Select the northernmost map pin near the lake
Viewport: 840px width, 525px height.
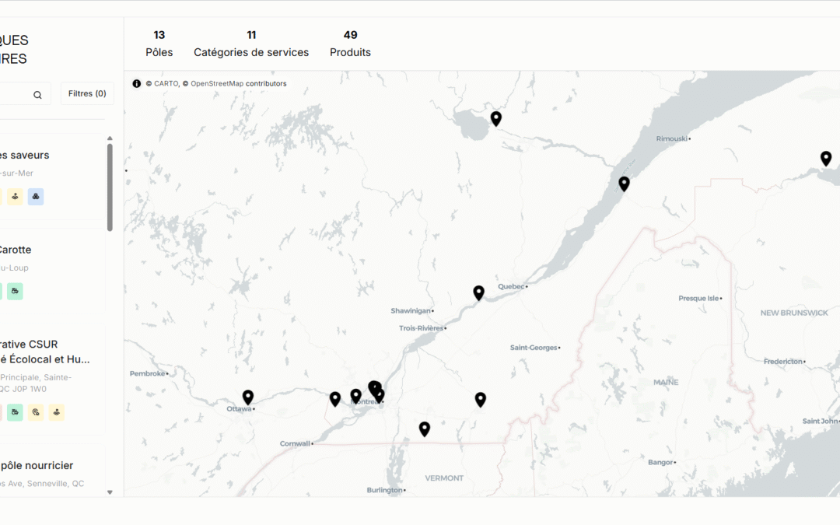496,118
